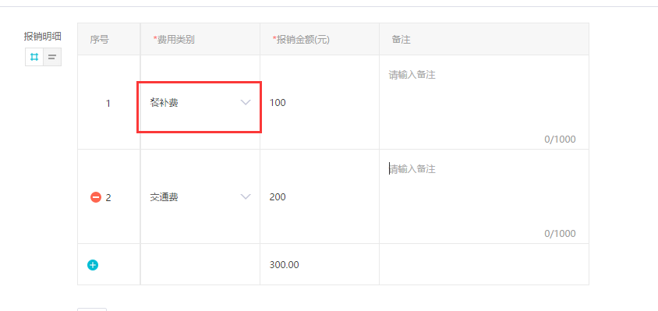Open the 餐补费 expense category dropdown
The image size is (658, 311).
[x=200, y=103]
